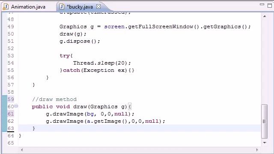Select the *bucky.java editor tab
The height and width of the screenshot is (154, 274).
coord(80,7)
